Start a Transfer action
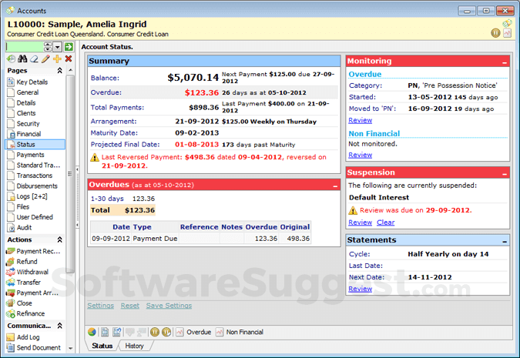This screenshot has height=358, width=520. (x=29, y=283)
